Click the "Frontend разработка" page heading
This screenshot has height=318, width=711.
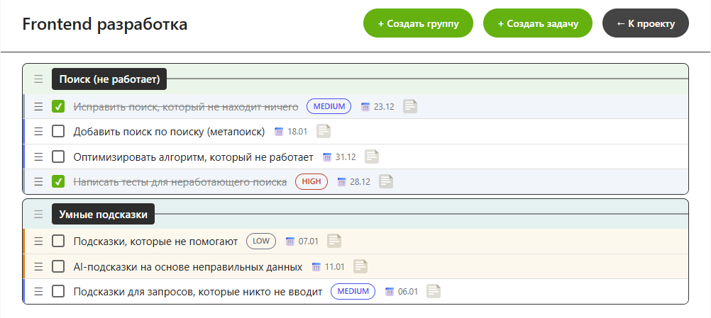pos(105,23)
